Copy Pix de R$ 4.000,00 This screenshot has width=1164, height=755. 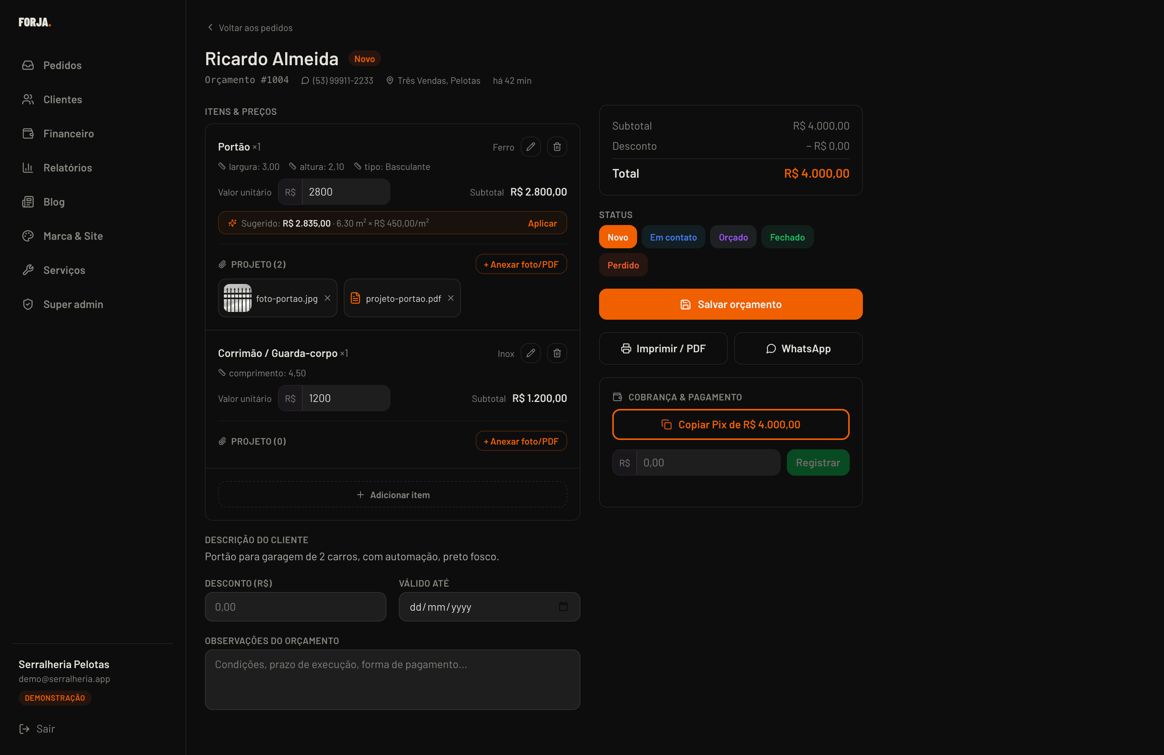(x=731, y=424)
